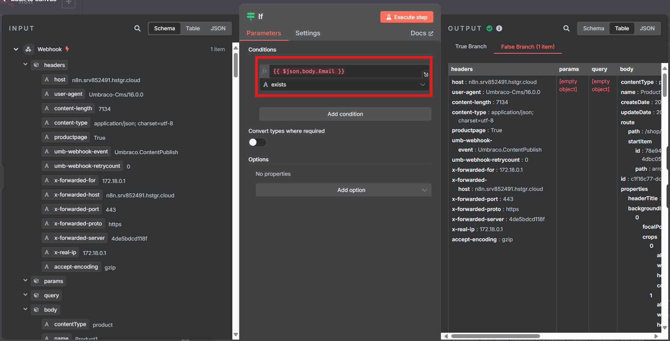Click the input panel search icon
This screenshot has height=341, width=670.
[137, 28]
